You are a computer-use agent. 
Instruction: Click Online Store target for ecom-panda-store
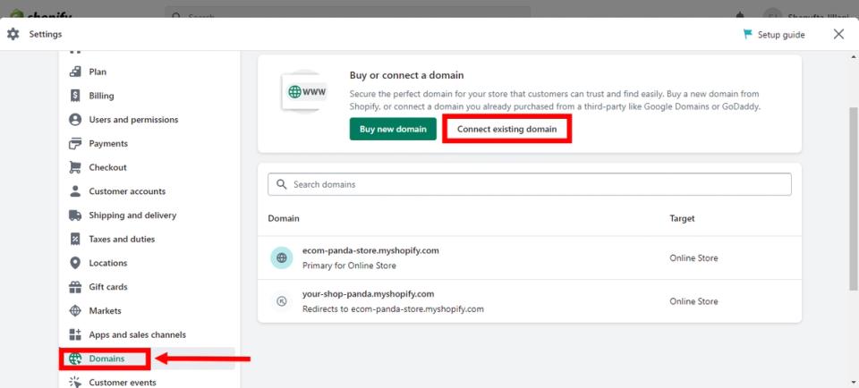click(x=693, y=257)
